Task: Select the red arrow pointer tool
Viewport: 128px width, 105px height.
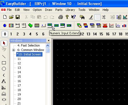Action: point(4,43)
